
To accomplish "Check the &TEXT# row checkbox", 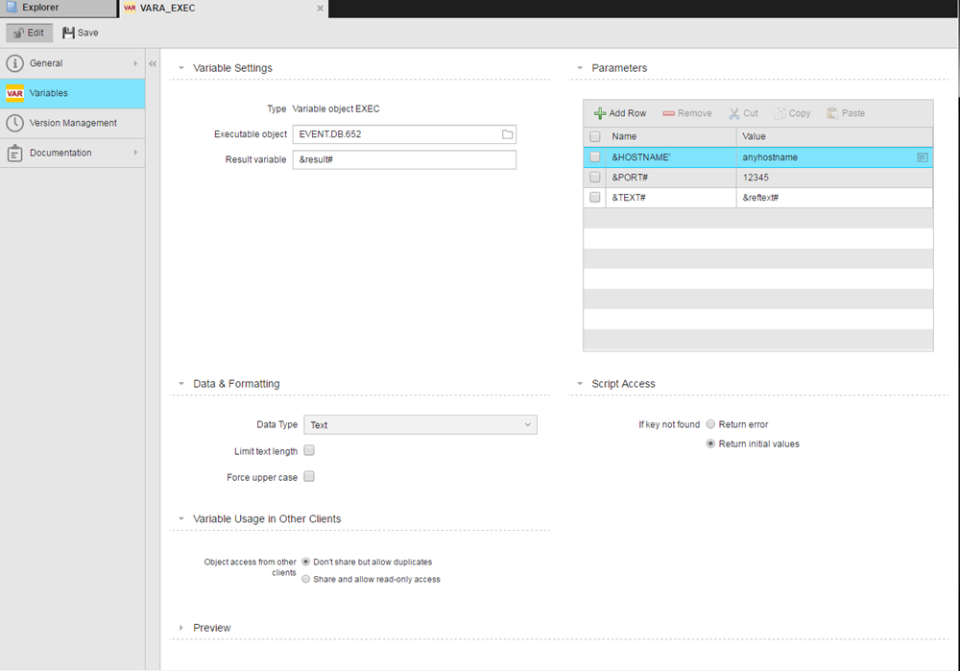I will click(594, 198).
